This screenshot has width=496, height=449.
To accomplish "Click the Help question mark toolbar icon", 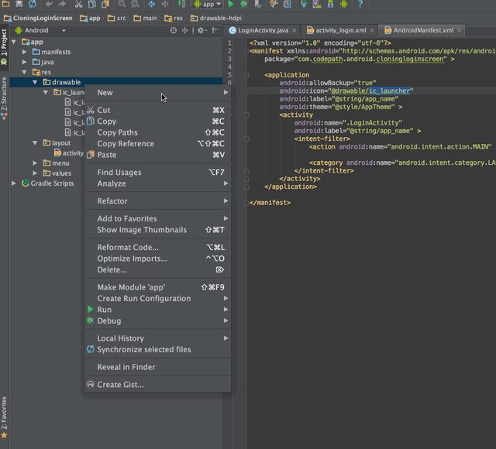I will [360, 5].
